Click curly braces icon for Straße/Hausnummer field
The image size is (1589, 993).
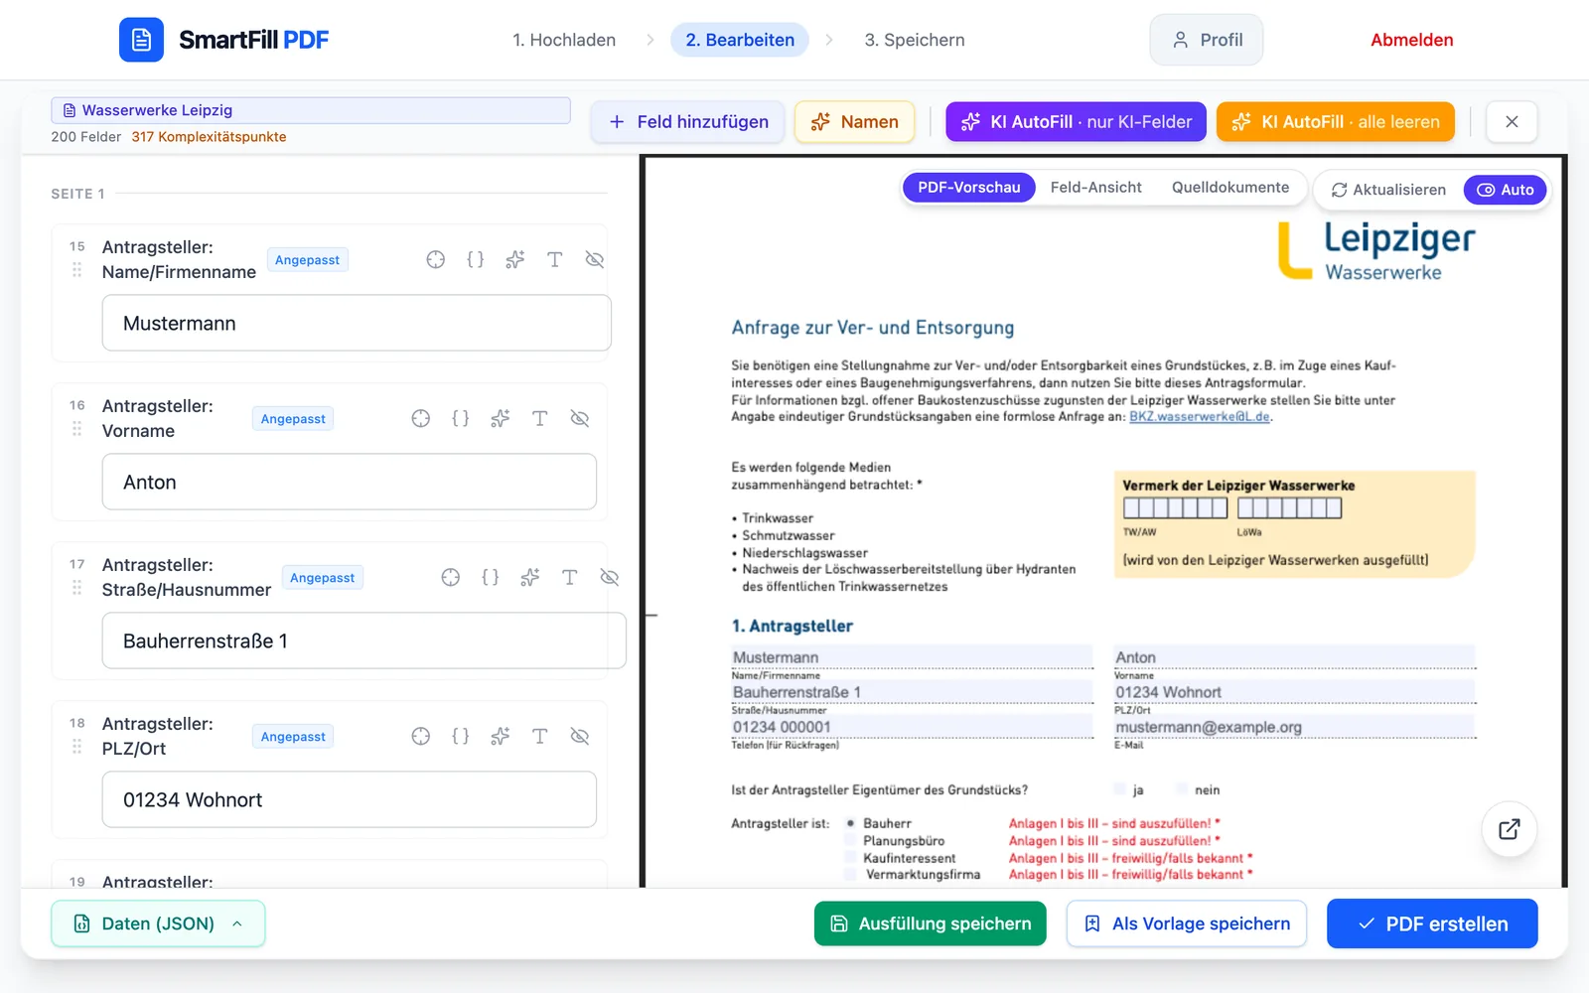(491, 577)
